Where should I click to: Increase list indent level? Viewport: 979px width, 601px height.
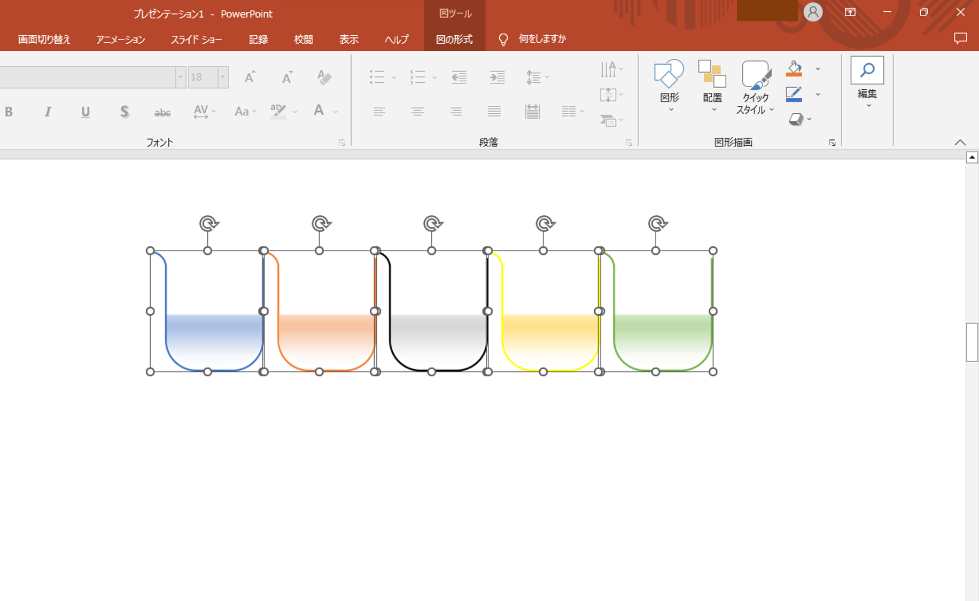[x=498, y=77]
